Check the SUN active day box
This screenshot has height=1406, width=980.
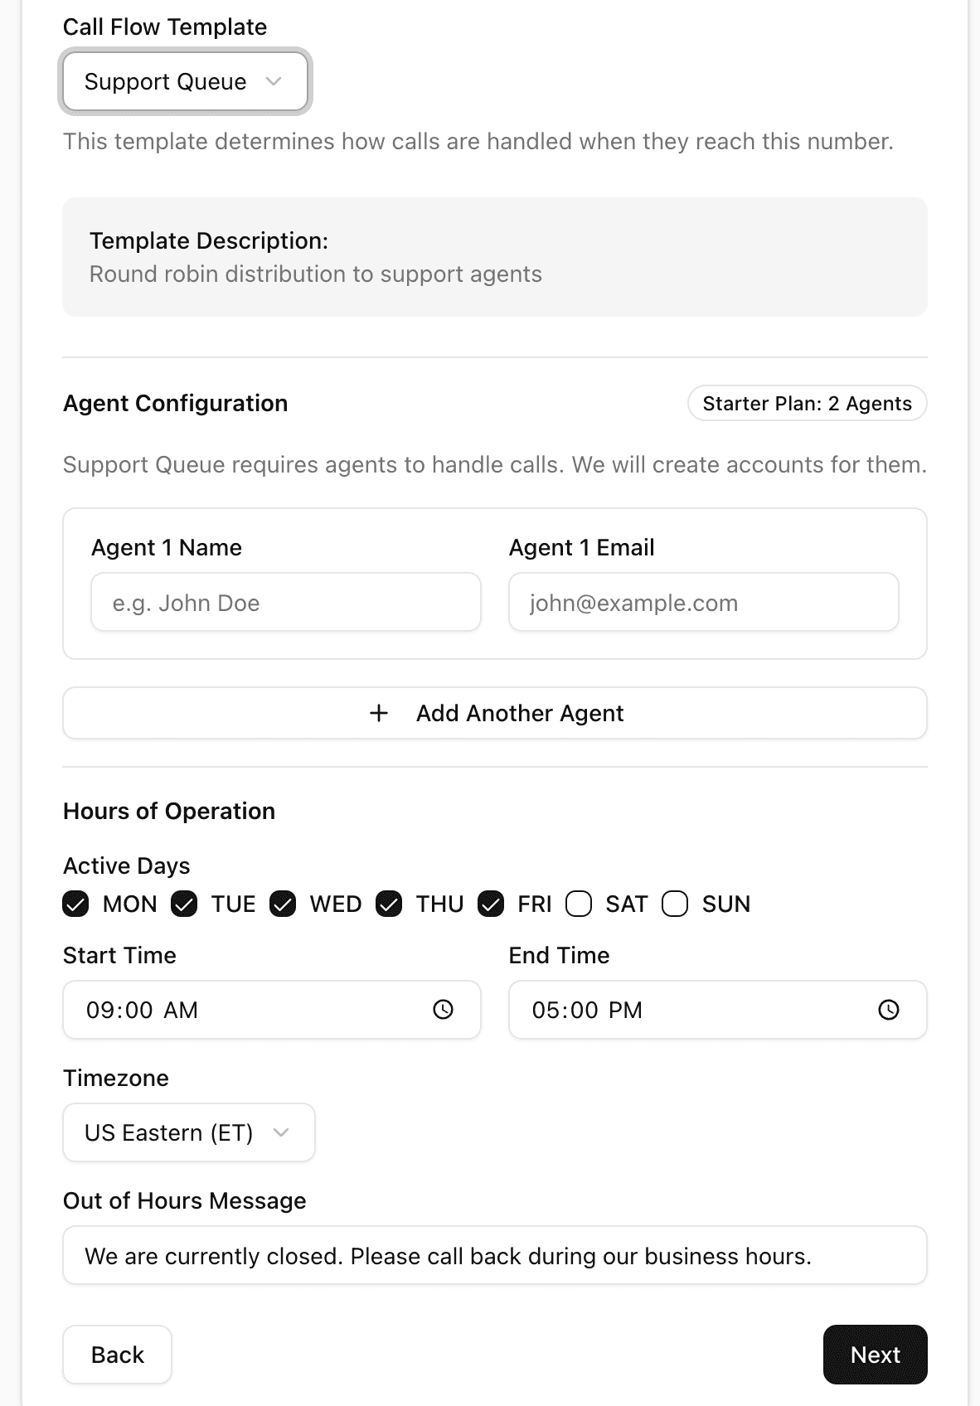click(675, 904)
